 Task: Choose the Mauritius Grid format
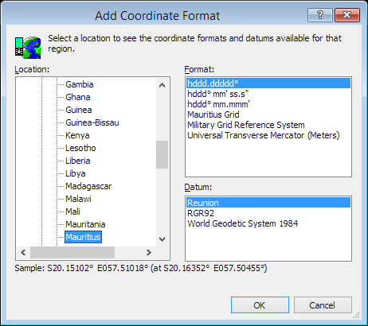click(x=268, y=114)
